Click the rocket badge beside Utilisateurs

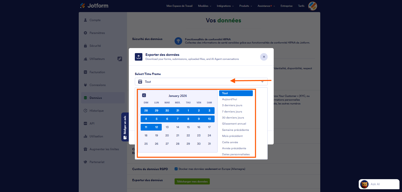(x=120, y=59)
